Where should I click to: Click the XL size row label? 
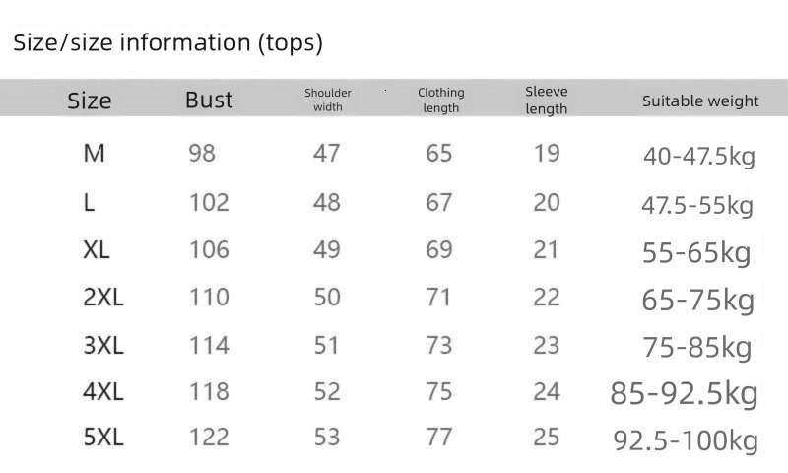tap(97, 250)
